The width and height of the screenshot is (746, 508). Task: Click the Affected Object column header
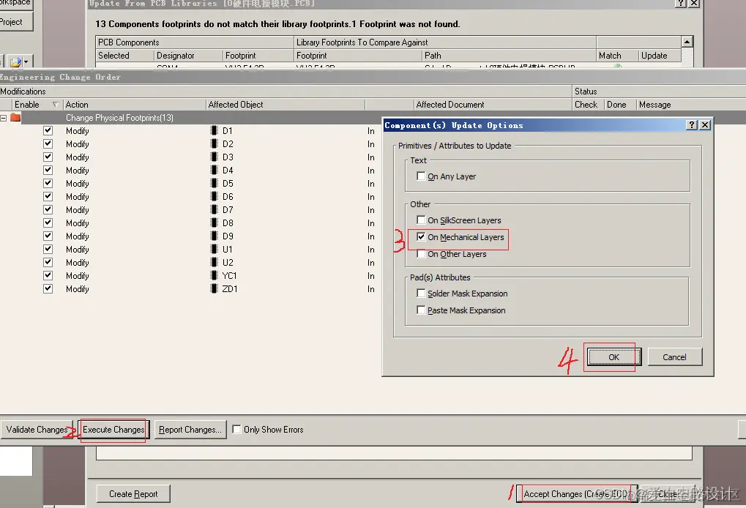pos(286,105)
